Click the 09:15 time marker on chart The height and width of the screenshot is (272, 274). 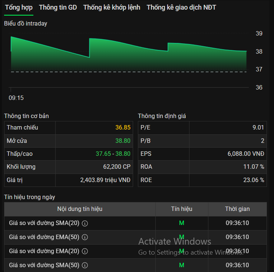coord(16,98)
